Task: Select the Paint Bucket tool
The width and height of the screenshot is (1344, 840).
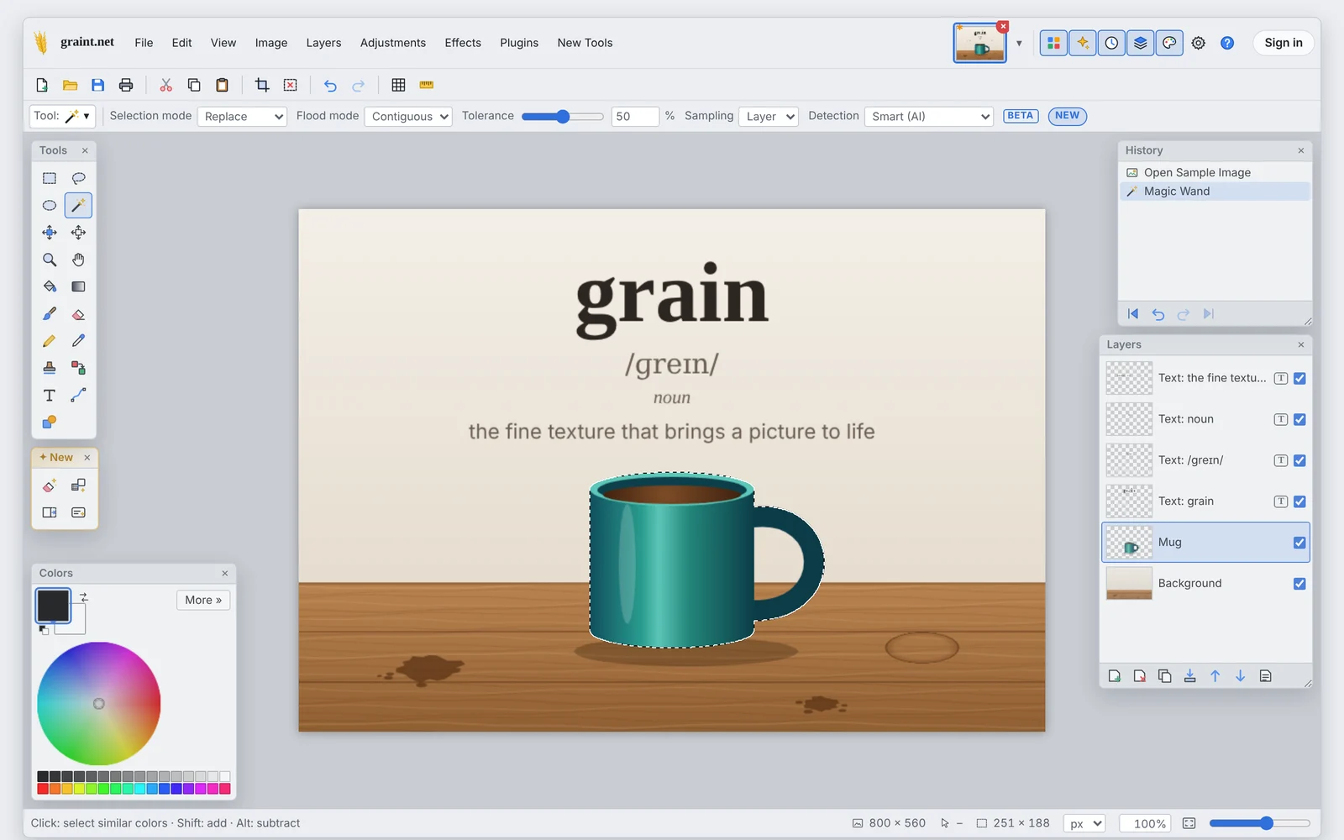Action: click(x=50, y=286)
